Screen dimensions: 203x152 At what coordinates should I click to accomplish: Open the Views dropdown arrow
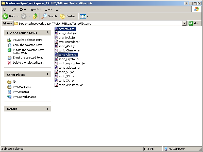87,16
